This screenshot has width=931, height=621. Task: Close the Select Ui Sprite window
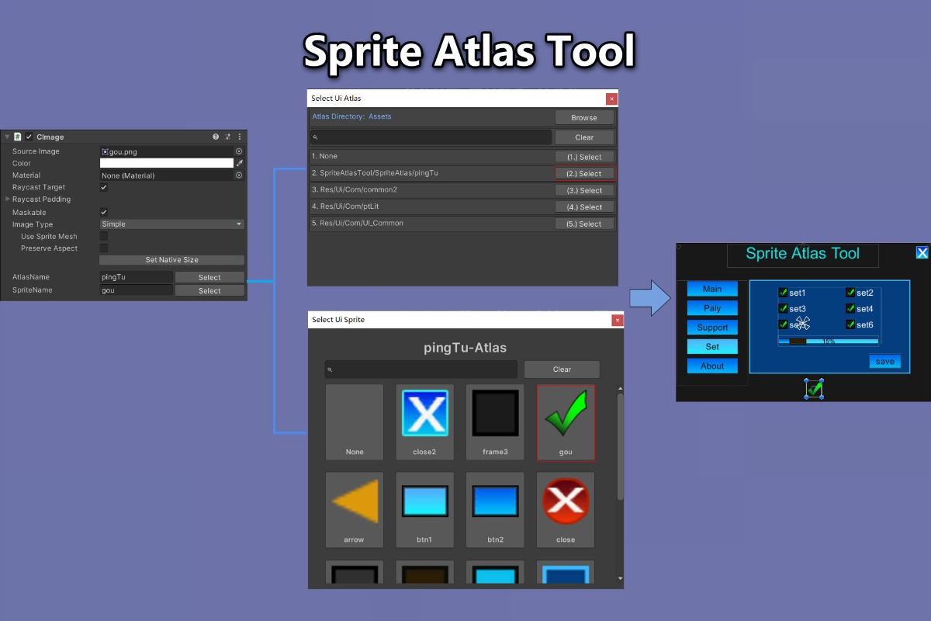(618, 320)
